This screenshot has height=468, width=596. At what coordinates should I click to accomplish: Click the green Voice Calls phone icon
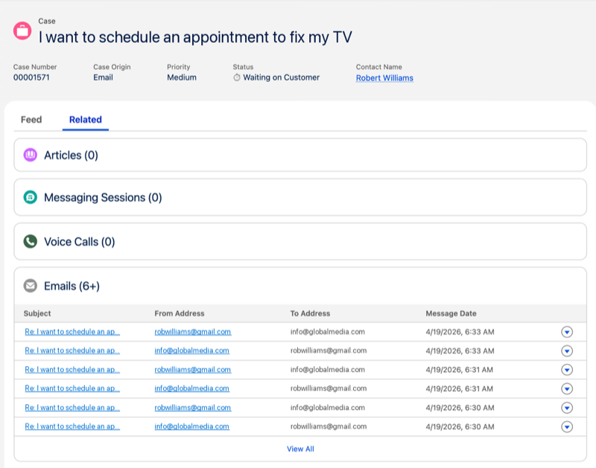tap(31, 241)
